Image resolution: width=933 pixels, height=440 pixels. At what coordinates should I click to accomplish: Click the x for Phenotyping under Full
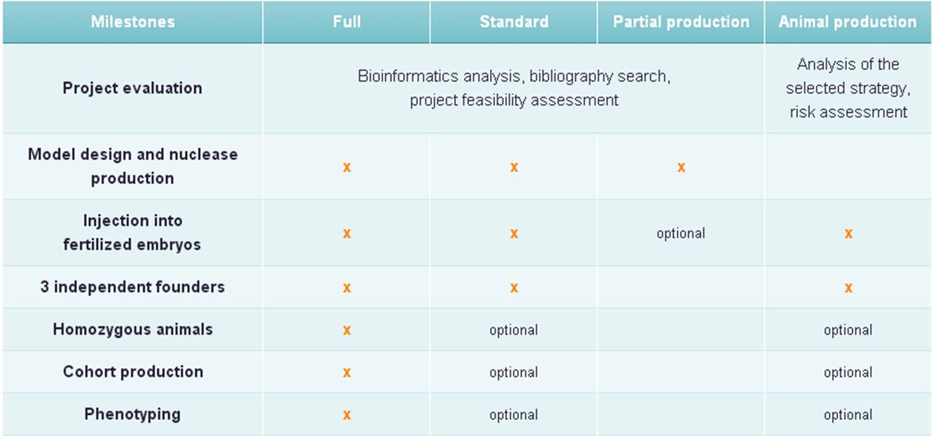(347, 415)
